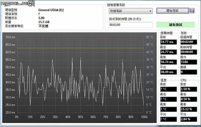Click the highest seek time 56.74 ms
This screenshot has width=201, height=127.
(168, 62)
